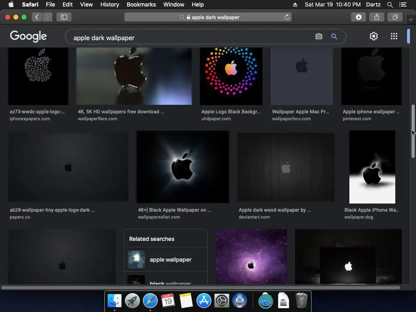Go back to previous page
Screen dimensions: 416x312
point(37,17)
